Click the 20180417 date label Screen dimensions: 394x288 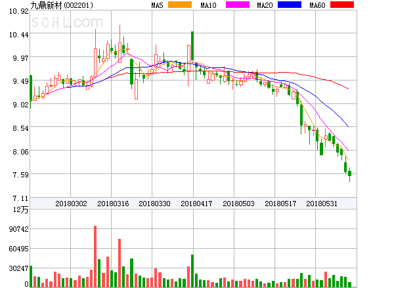196,204
